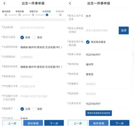The image size is (134, 126).
Task: Switch to 申报材料 step tab
Action: [x=60, y=11]
